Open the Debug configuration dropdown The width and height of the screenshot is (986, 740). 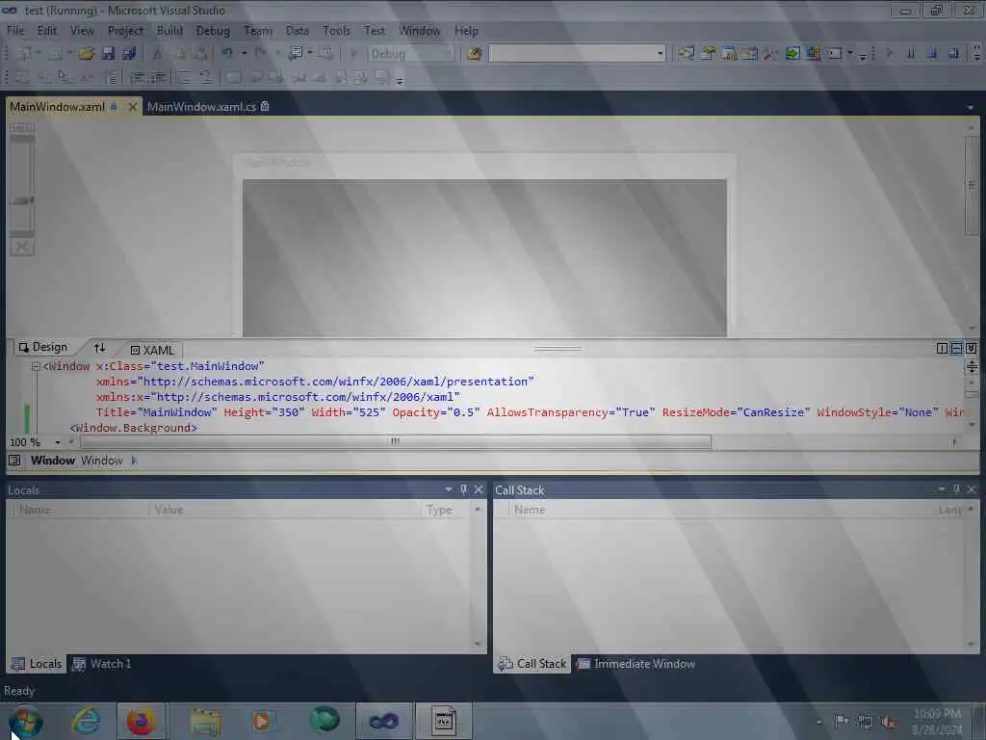[449, 54]
